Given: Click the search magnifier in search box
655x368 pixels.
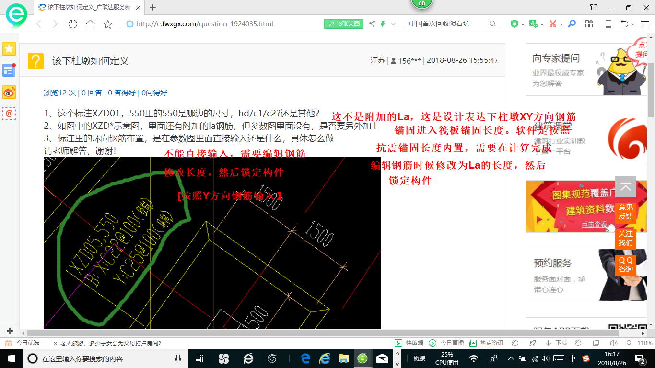Looking at the screenshot, I should point(492,24).
